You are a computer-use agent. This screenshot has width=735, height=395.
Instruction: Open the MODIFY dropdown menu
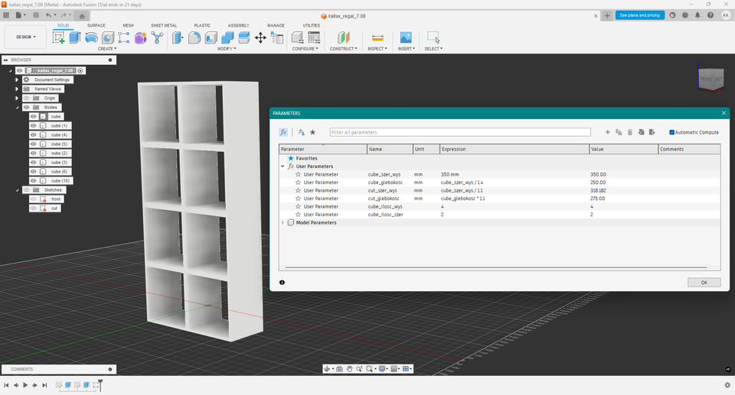tap(227, 49)
